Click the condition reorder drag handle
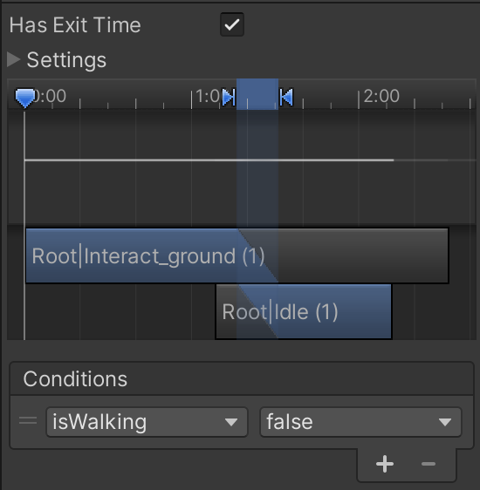 28,421
